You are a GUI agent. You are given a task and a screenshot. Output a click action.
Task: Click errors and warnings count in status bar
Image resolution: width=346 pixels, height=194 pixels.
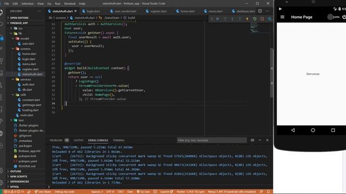tap(14, 192)
